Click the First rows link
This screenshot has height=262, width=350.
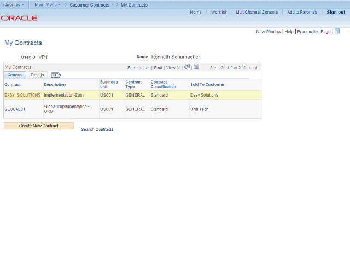click(x=214, y=68)
